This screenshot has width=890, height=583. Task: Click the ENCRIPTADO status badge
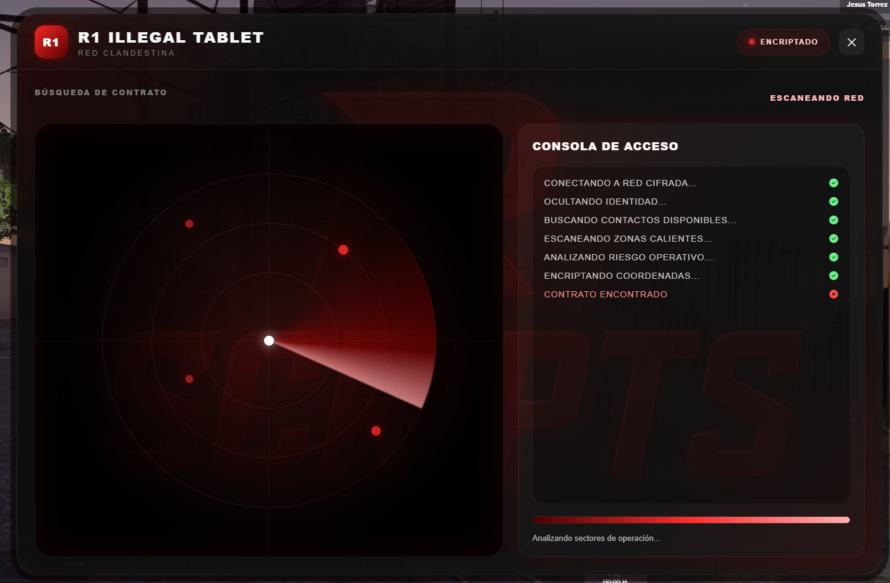pyautogui.click(x=784, y=42)
